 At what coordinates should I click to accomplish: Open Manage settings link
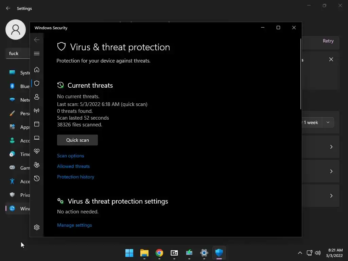point(74,225)
